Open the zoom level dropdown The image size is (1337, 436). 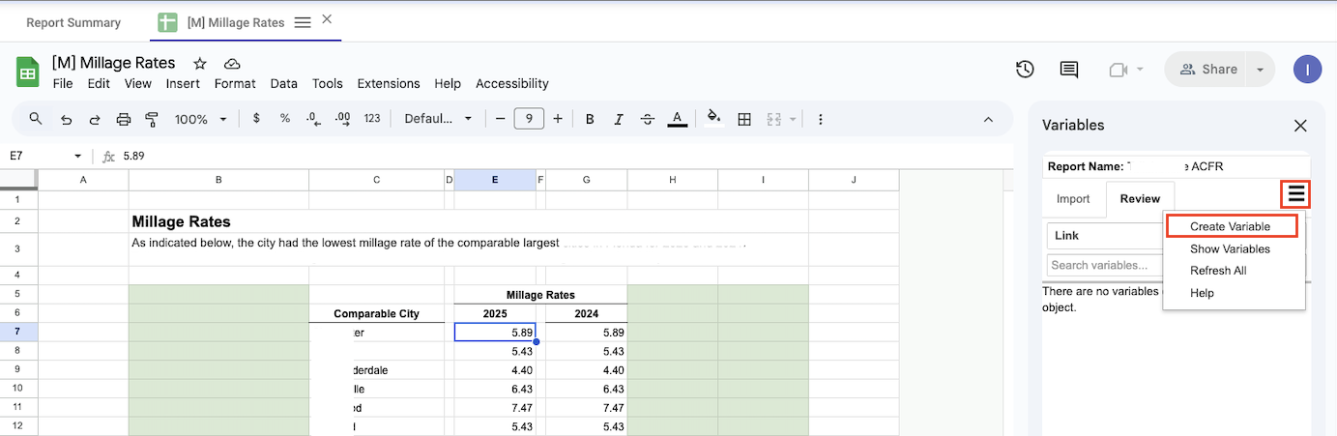200,119
